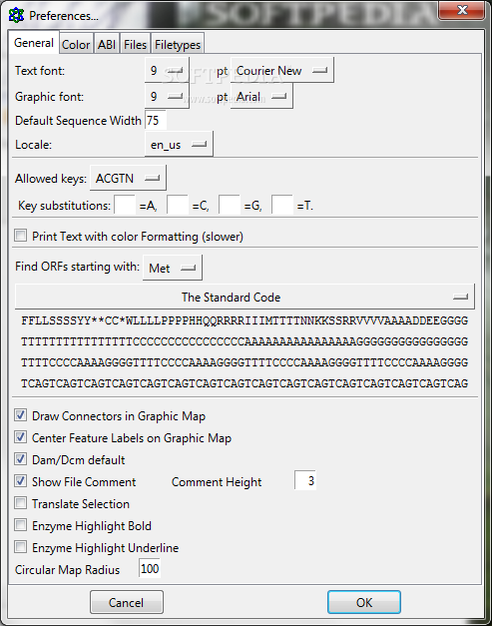The height and width of the screenshot is (626, 492).
Task: Open The Standard Code genetic code dropdown
Action: [245, 297]
